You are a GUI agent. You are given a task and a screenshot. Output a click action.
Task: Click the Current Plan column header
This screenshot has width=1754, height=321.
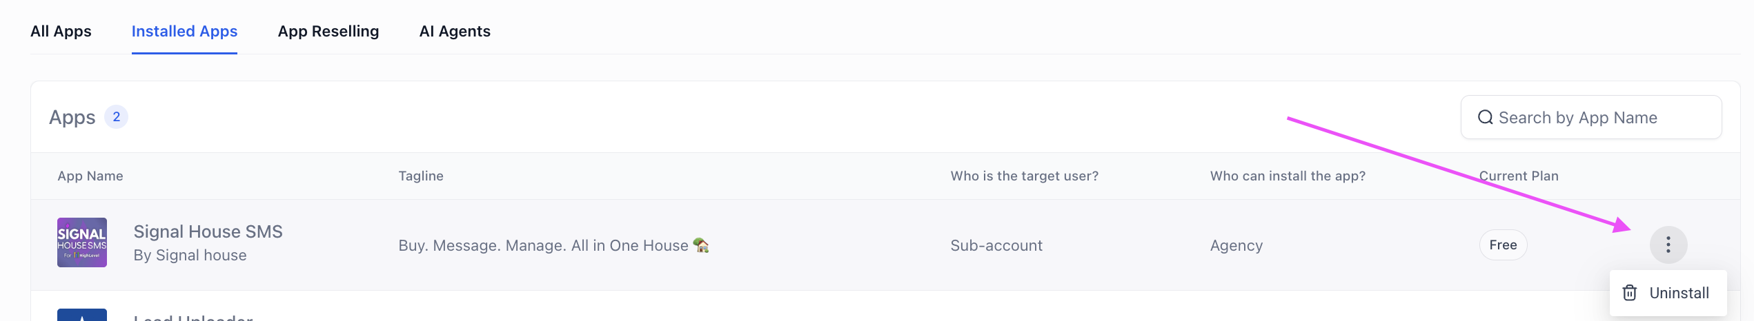1519,176
